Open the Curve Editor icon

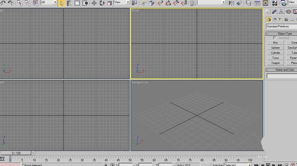[257, 3]
